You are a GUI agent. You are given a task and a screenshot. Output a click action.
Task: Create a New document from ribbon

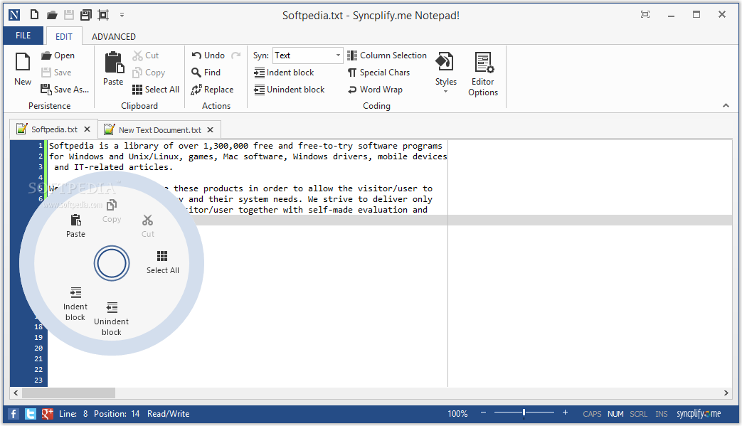click(23, 68)
